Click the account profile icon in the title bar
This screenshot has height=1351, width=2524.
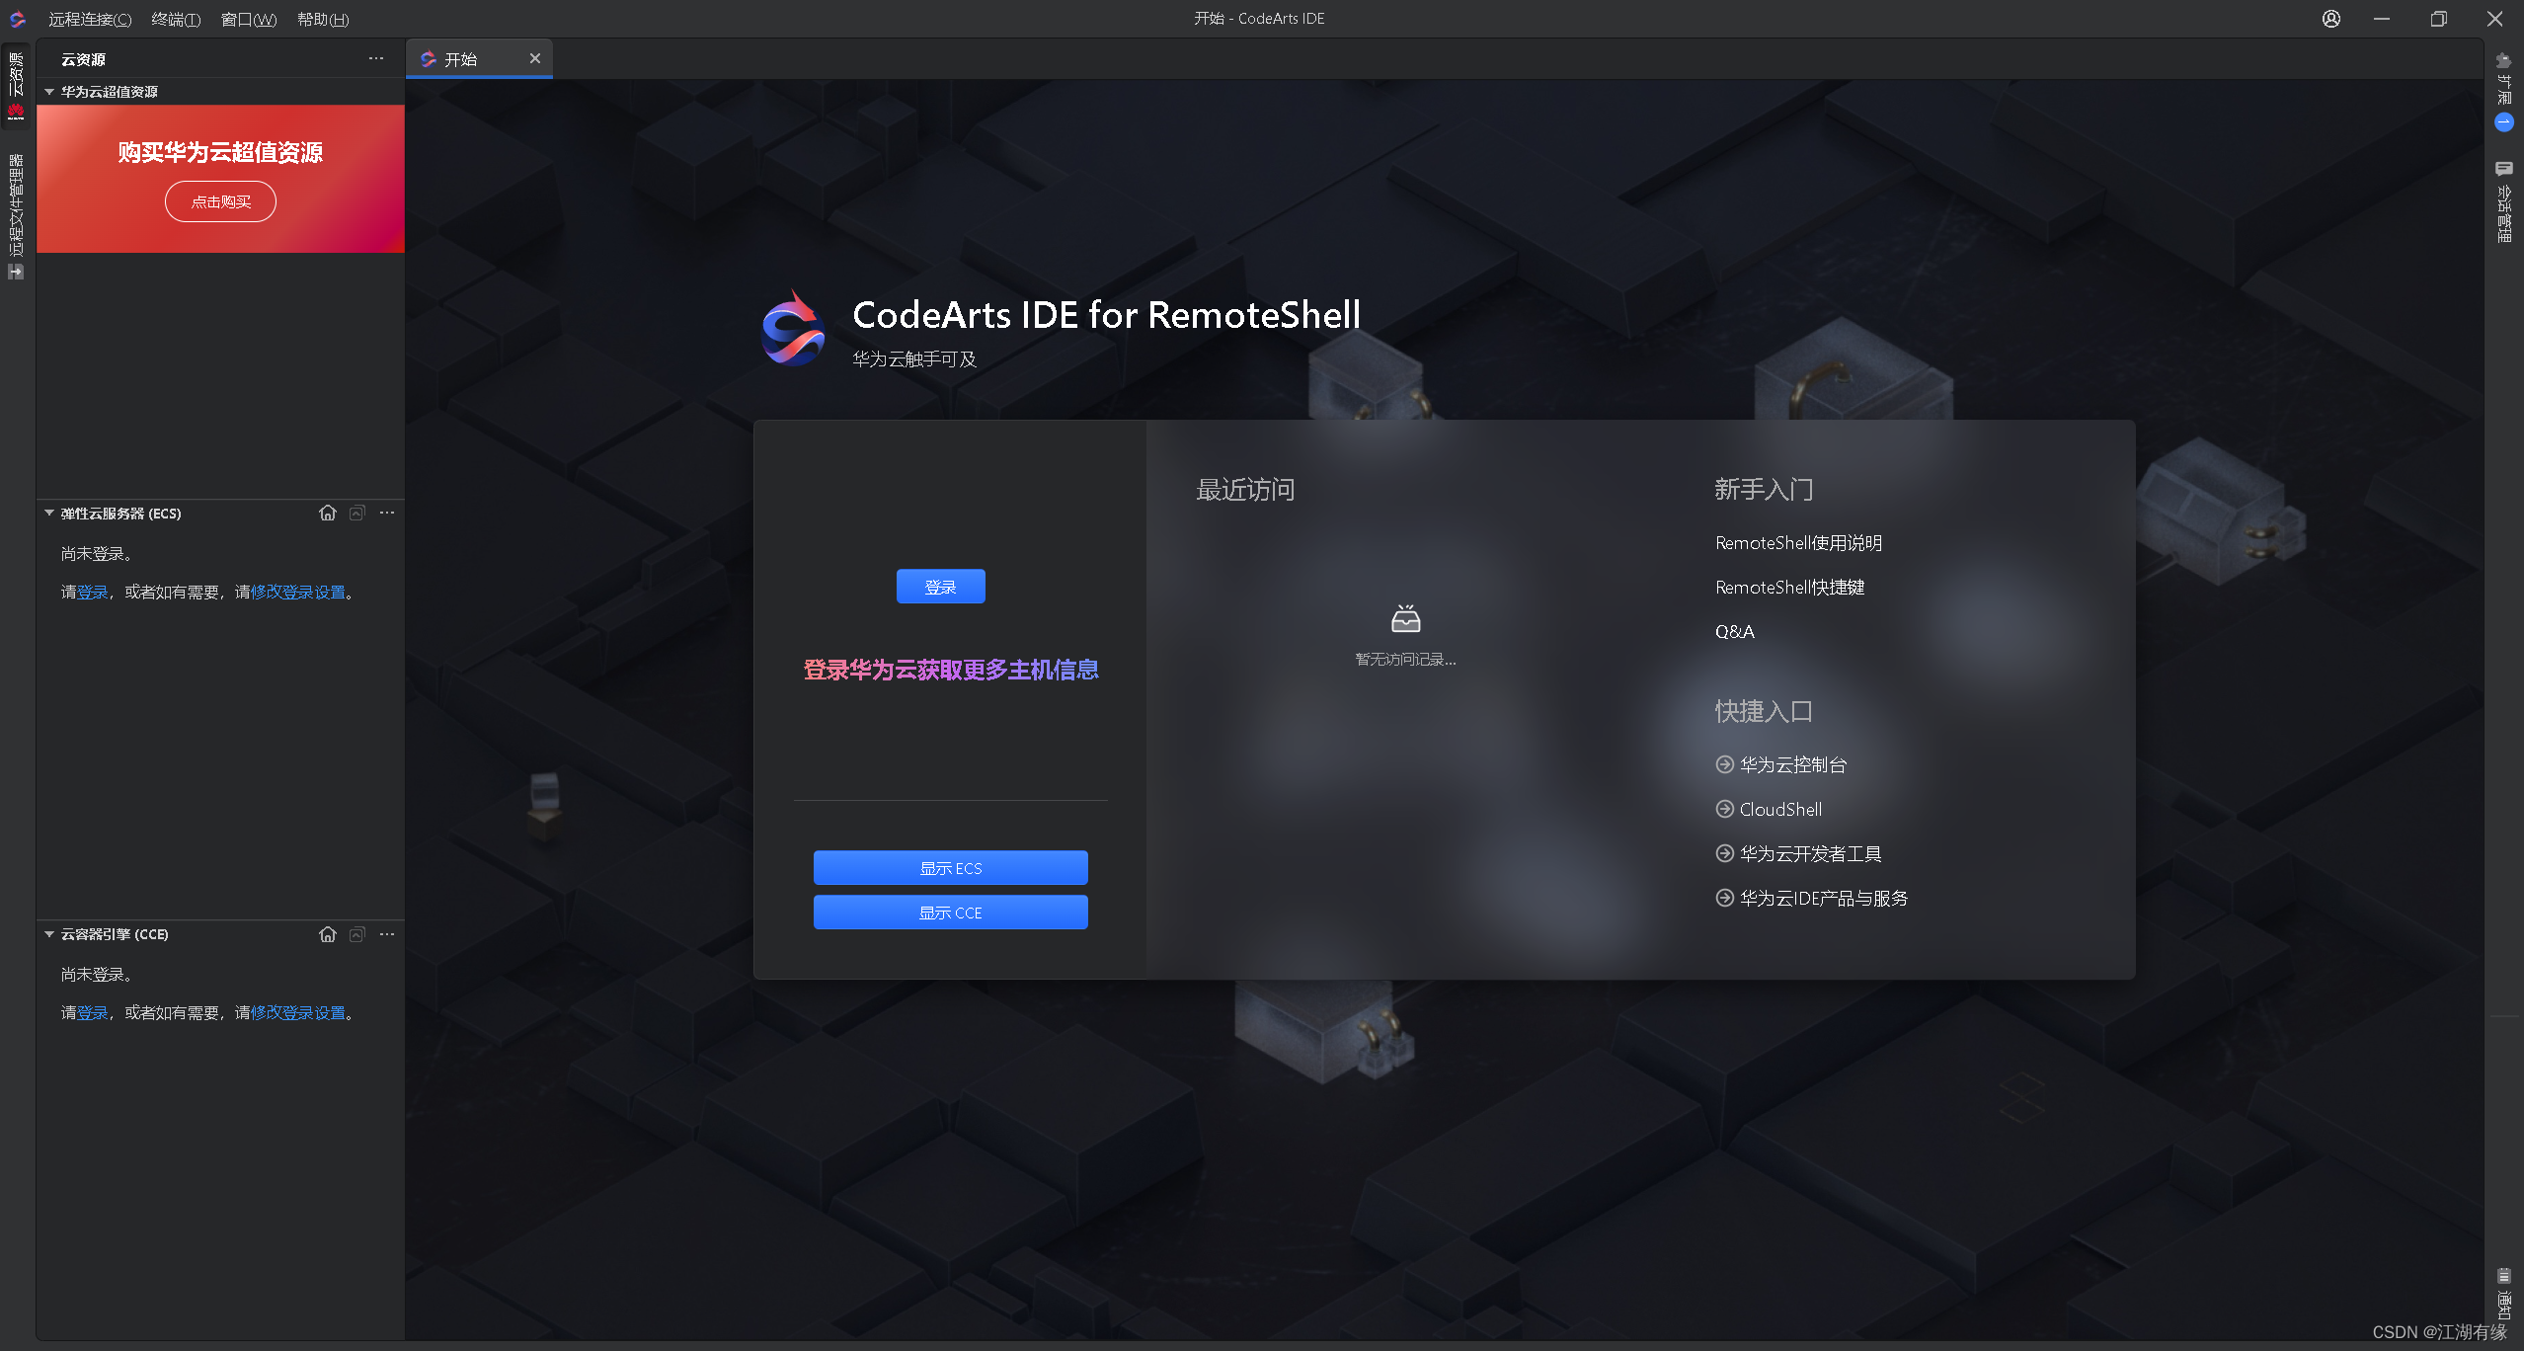[2331, 19]
